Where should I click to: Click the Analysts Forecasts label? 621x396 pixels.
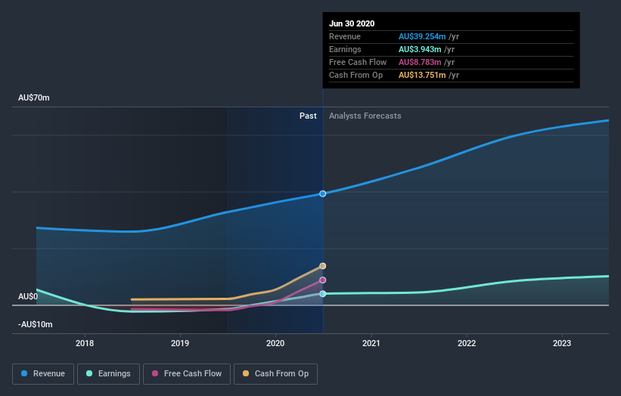[365, 116]
